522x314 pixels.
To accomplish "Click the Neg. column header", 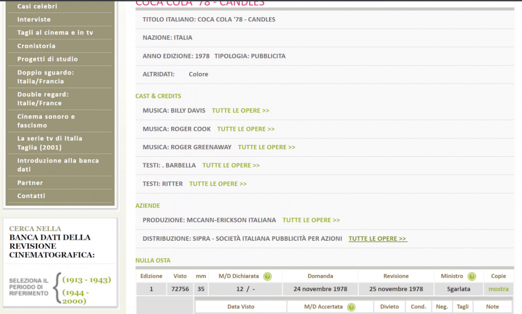I will (x=442, y=307).
